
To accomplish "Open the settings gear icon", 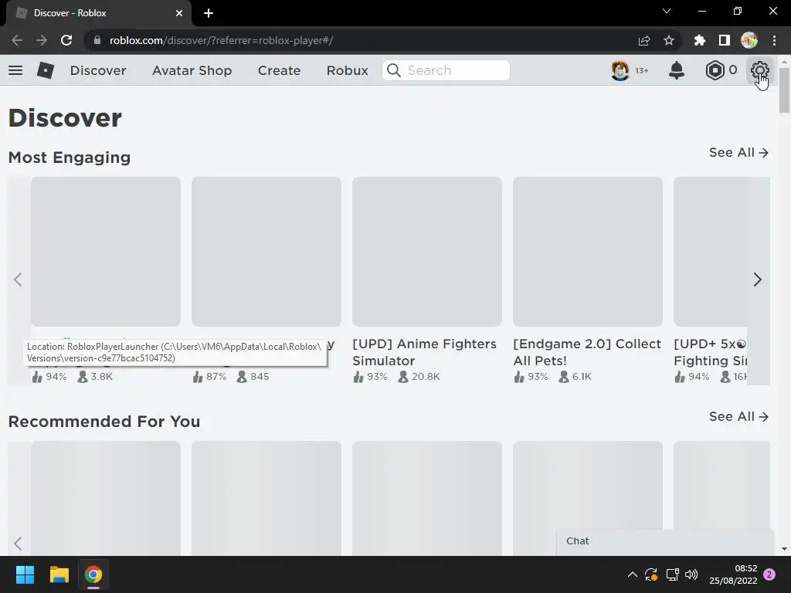I will pos(760,70).
